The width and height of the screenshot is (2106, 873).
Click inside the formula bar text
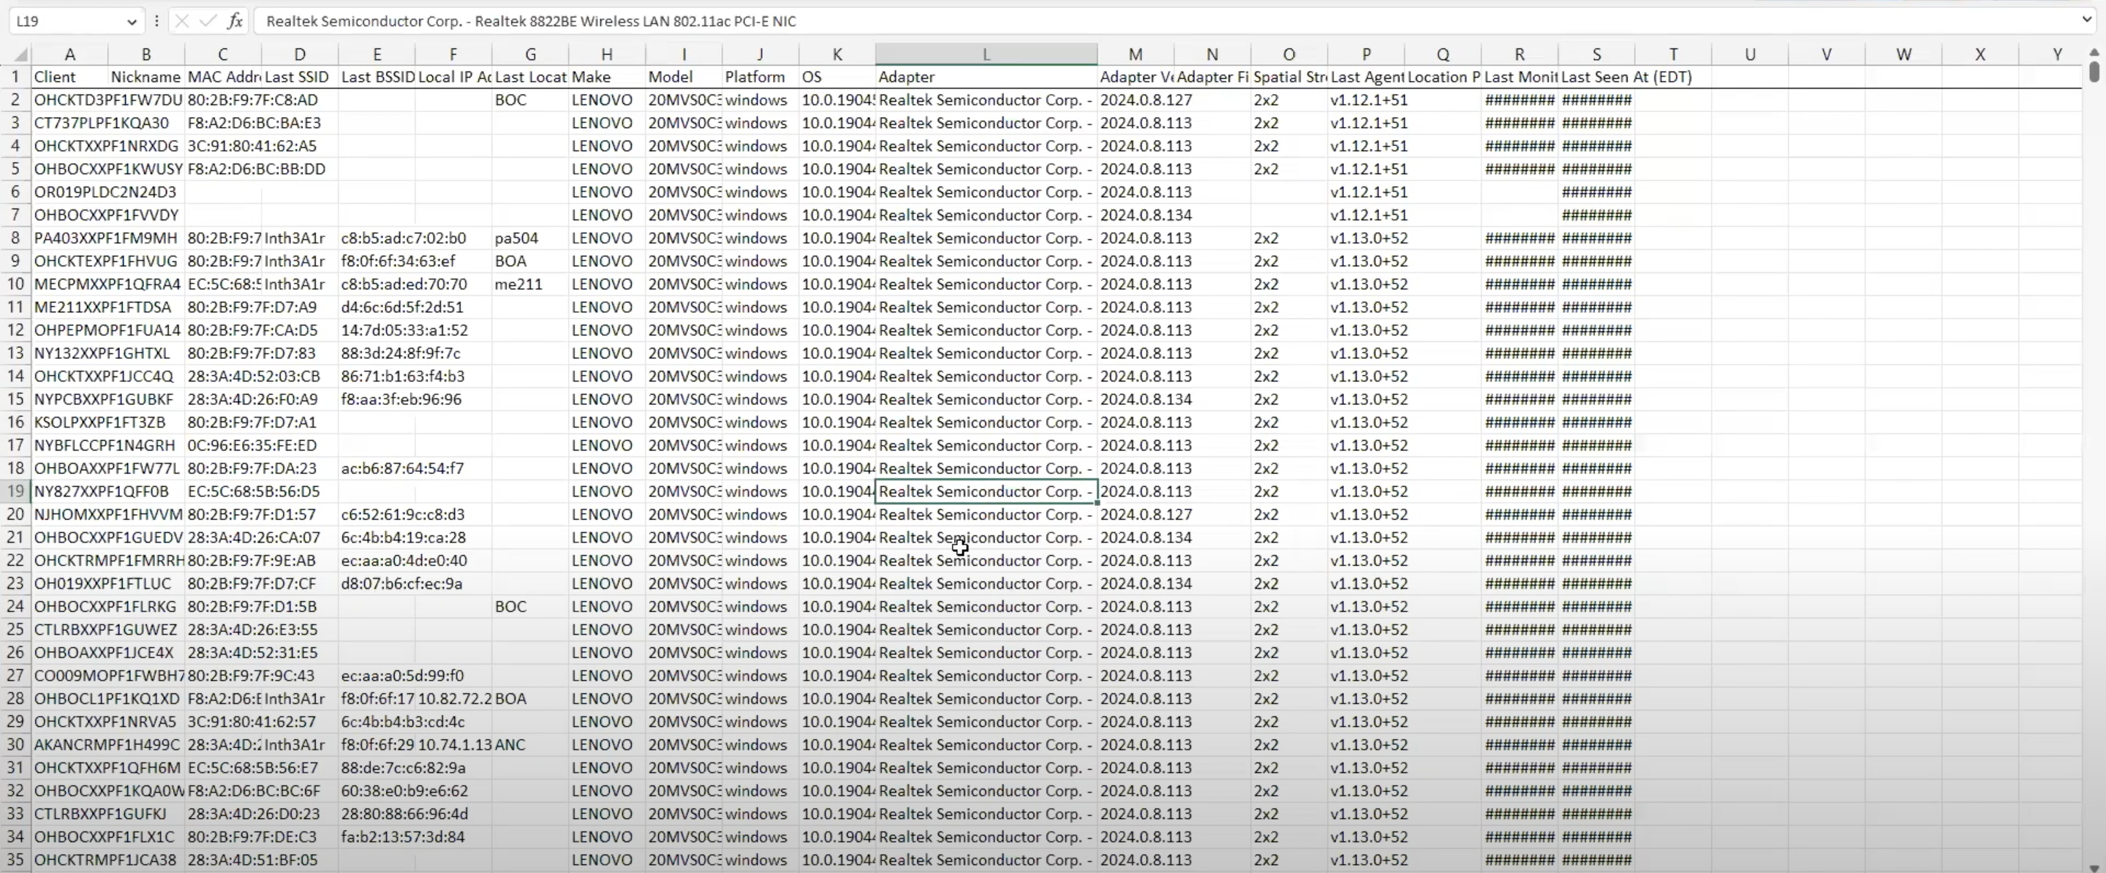(x=981, y=21)
